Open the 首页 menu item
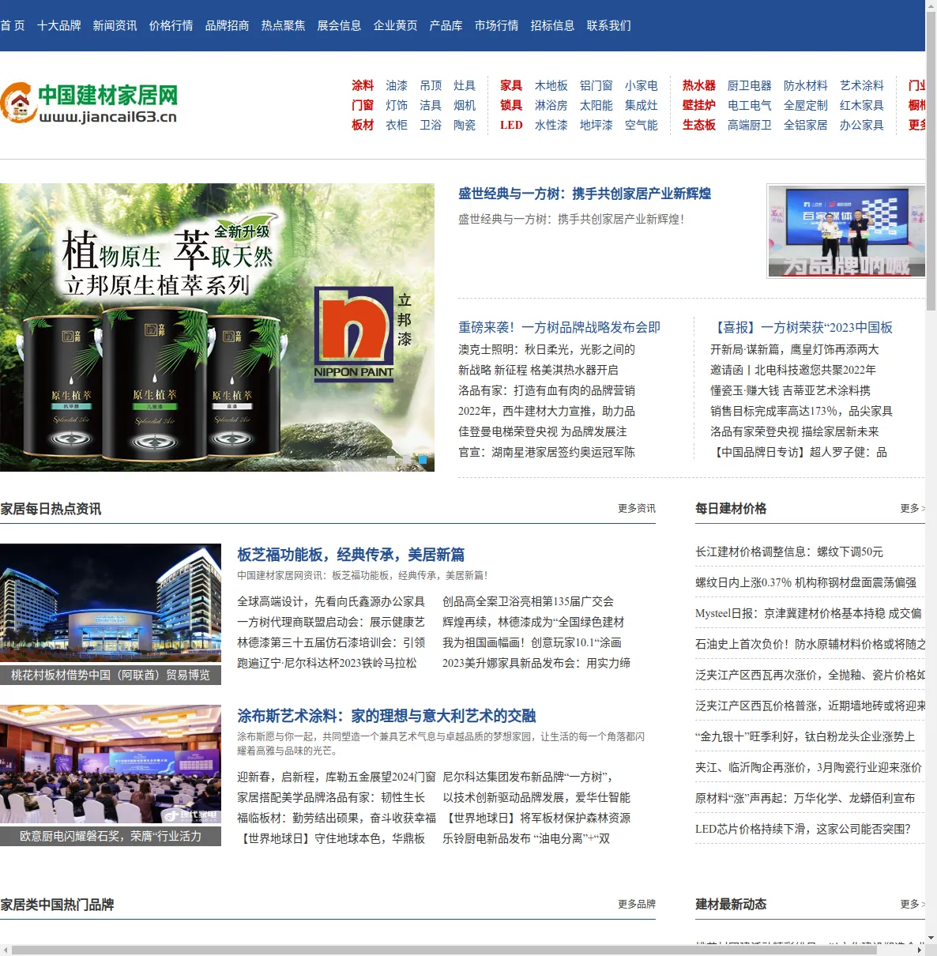 13,25
